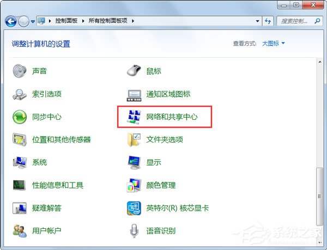
Task: Click the Back navigation button
Action: pyautogui.click(x=11, y=21)
